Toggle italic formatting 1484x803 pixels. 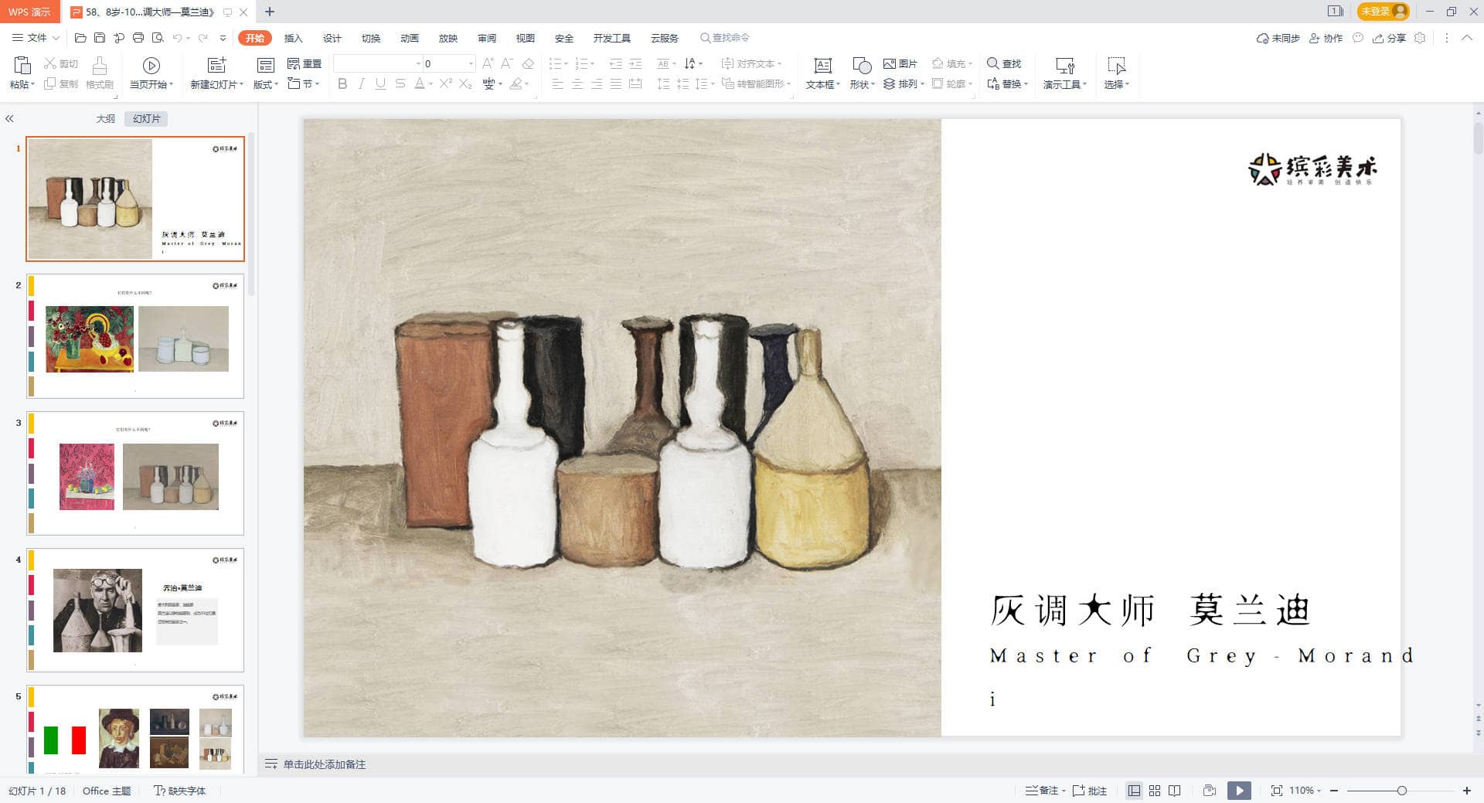coord(362,83)
